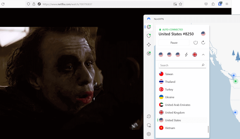
Task: Open NordVPN help chat icon
Action: pos(149,116)
